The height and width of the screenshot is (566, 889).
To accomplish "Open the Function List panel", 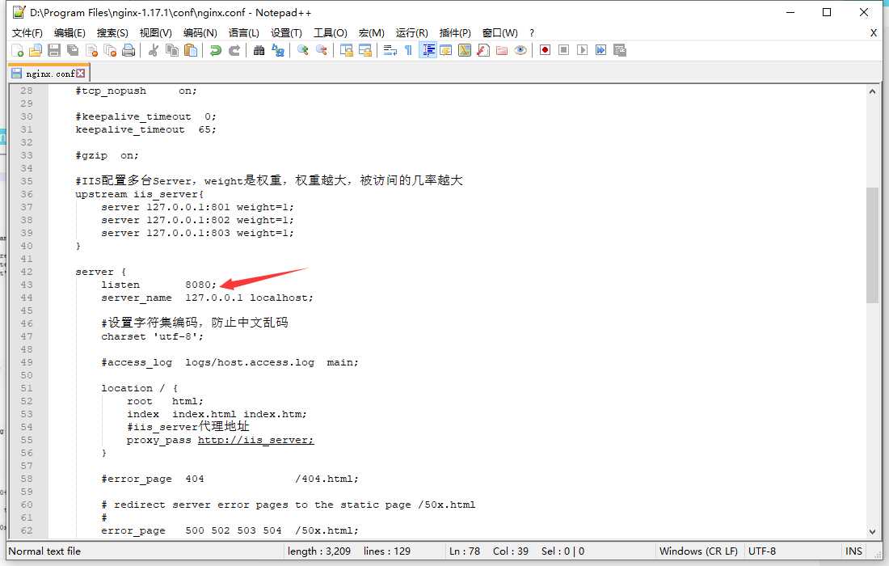I will (x=483, y=50).
